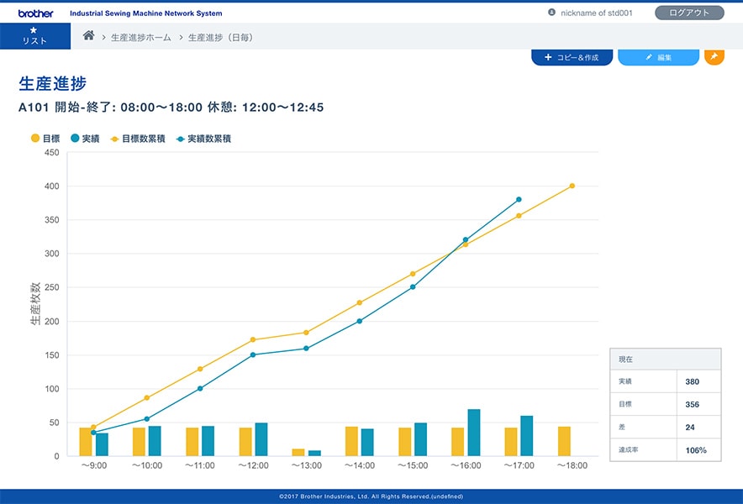Toggle the 実績 legend series

pyautogui.click(x=85, y=138)
